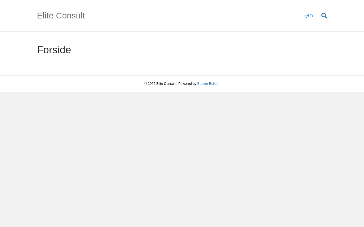Open the Hjem menu item
This screenshot has width=364, height=227.
(x=308, y=15)
